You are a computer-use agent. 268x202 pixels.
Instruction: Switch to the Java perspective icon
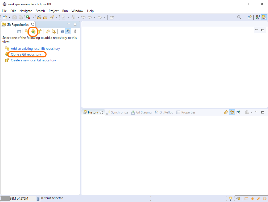coord(257,17)
